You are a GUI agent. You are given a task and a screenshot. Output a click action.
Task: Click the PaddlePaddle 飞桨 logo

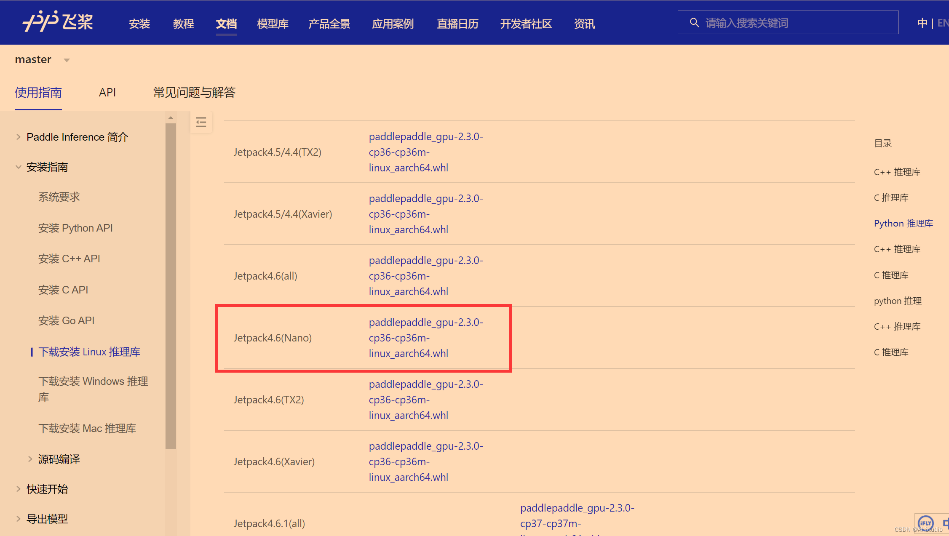pos(58,21)
